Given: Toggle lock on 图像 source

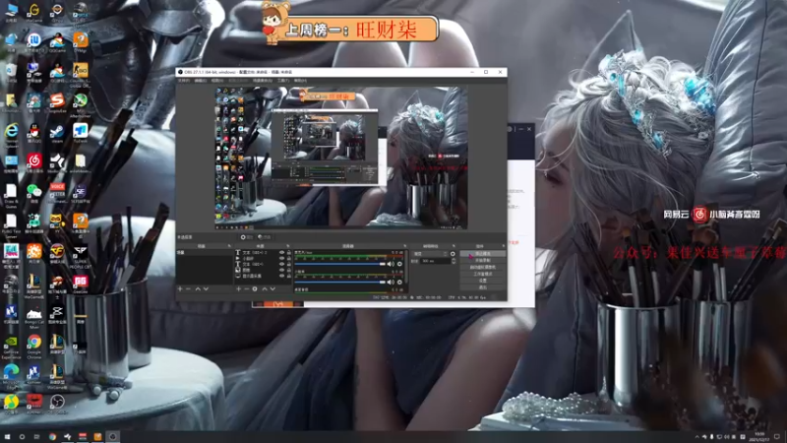Looking at the screenshot, I should point(288,270).
